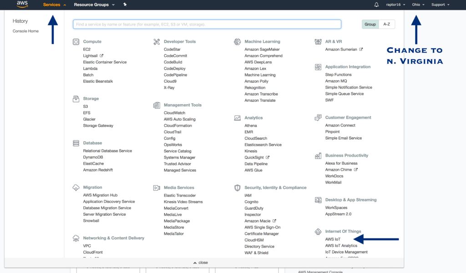The height and width of the screenshot is (273, 466).
Task: Click the Storage category icon
Action: point(76,99)
